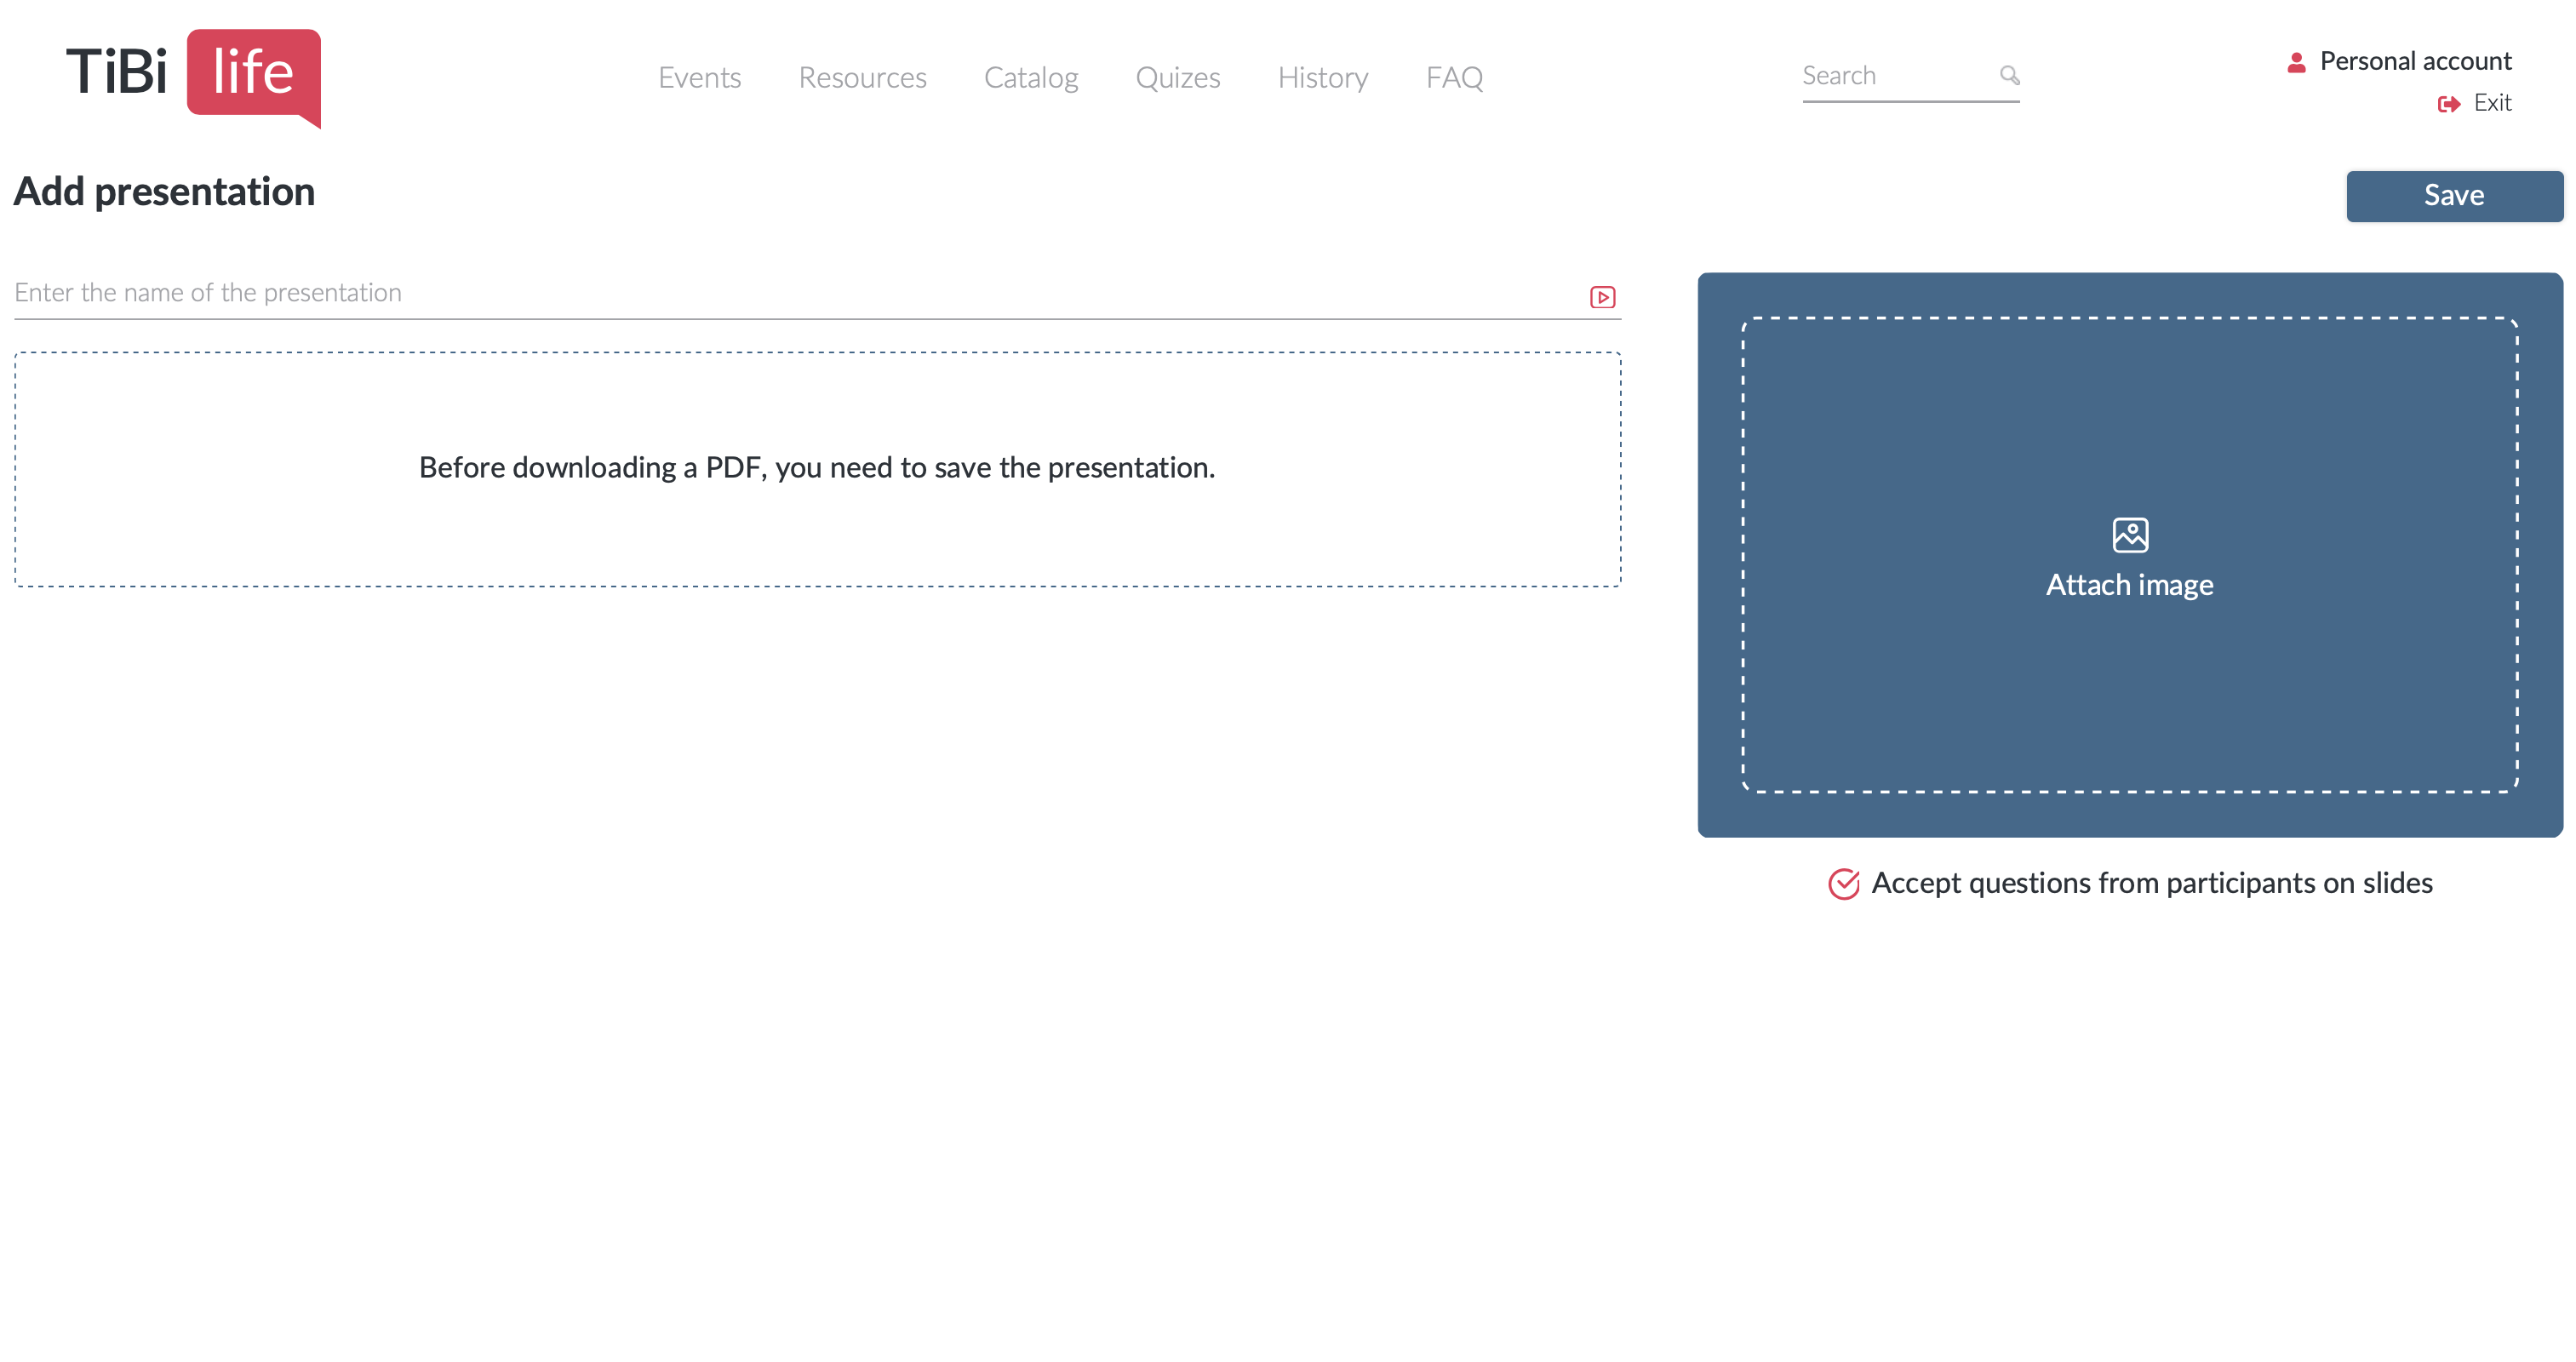Open the FAQ page
The image size is (2576, 1362).
(x=1455, y=77)
